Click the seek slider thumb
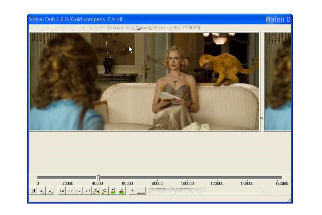 (x=98, y=177)
